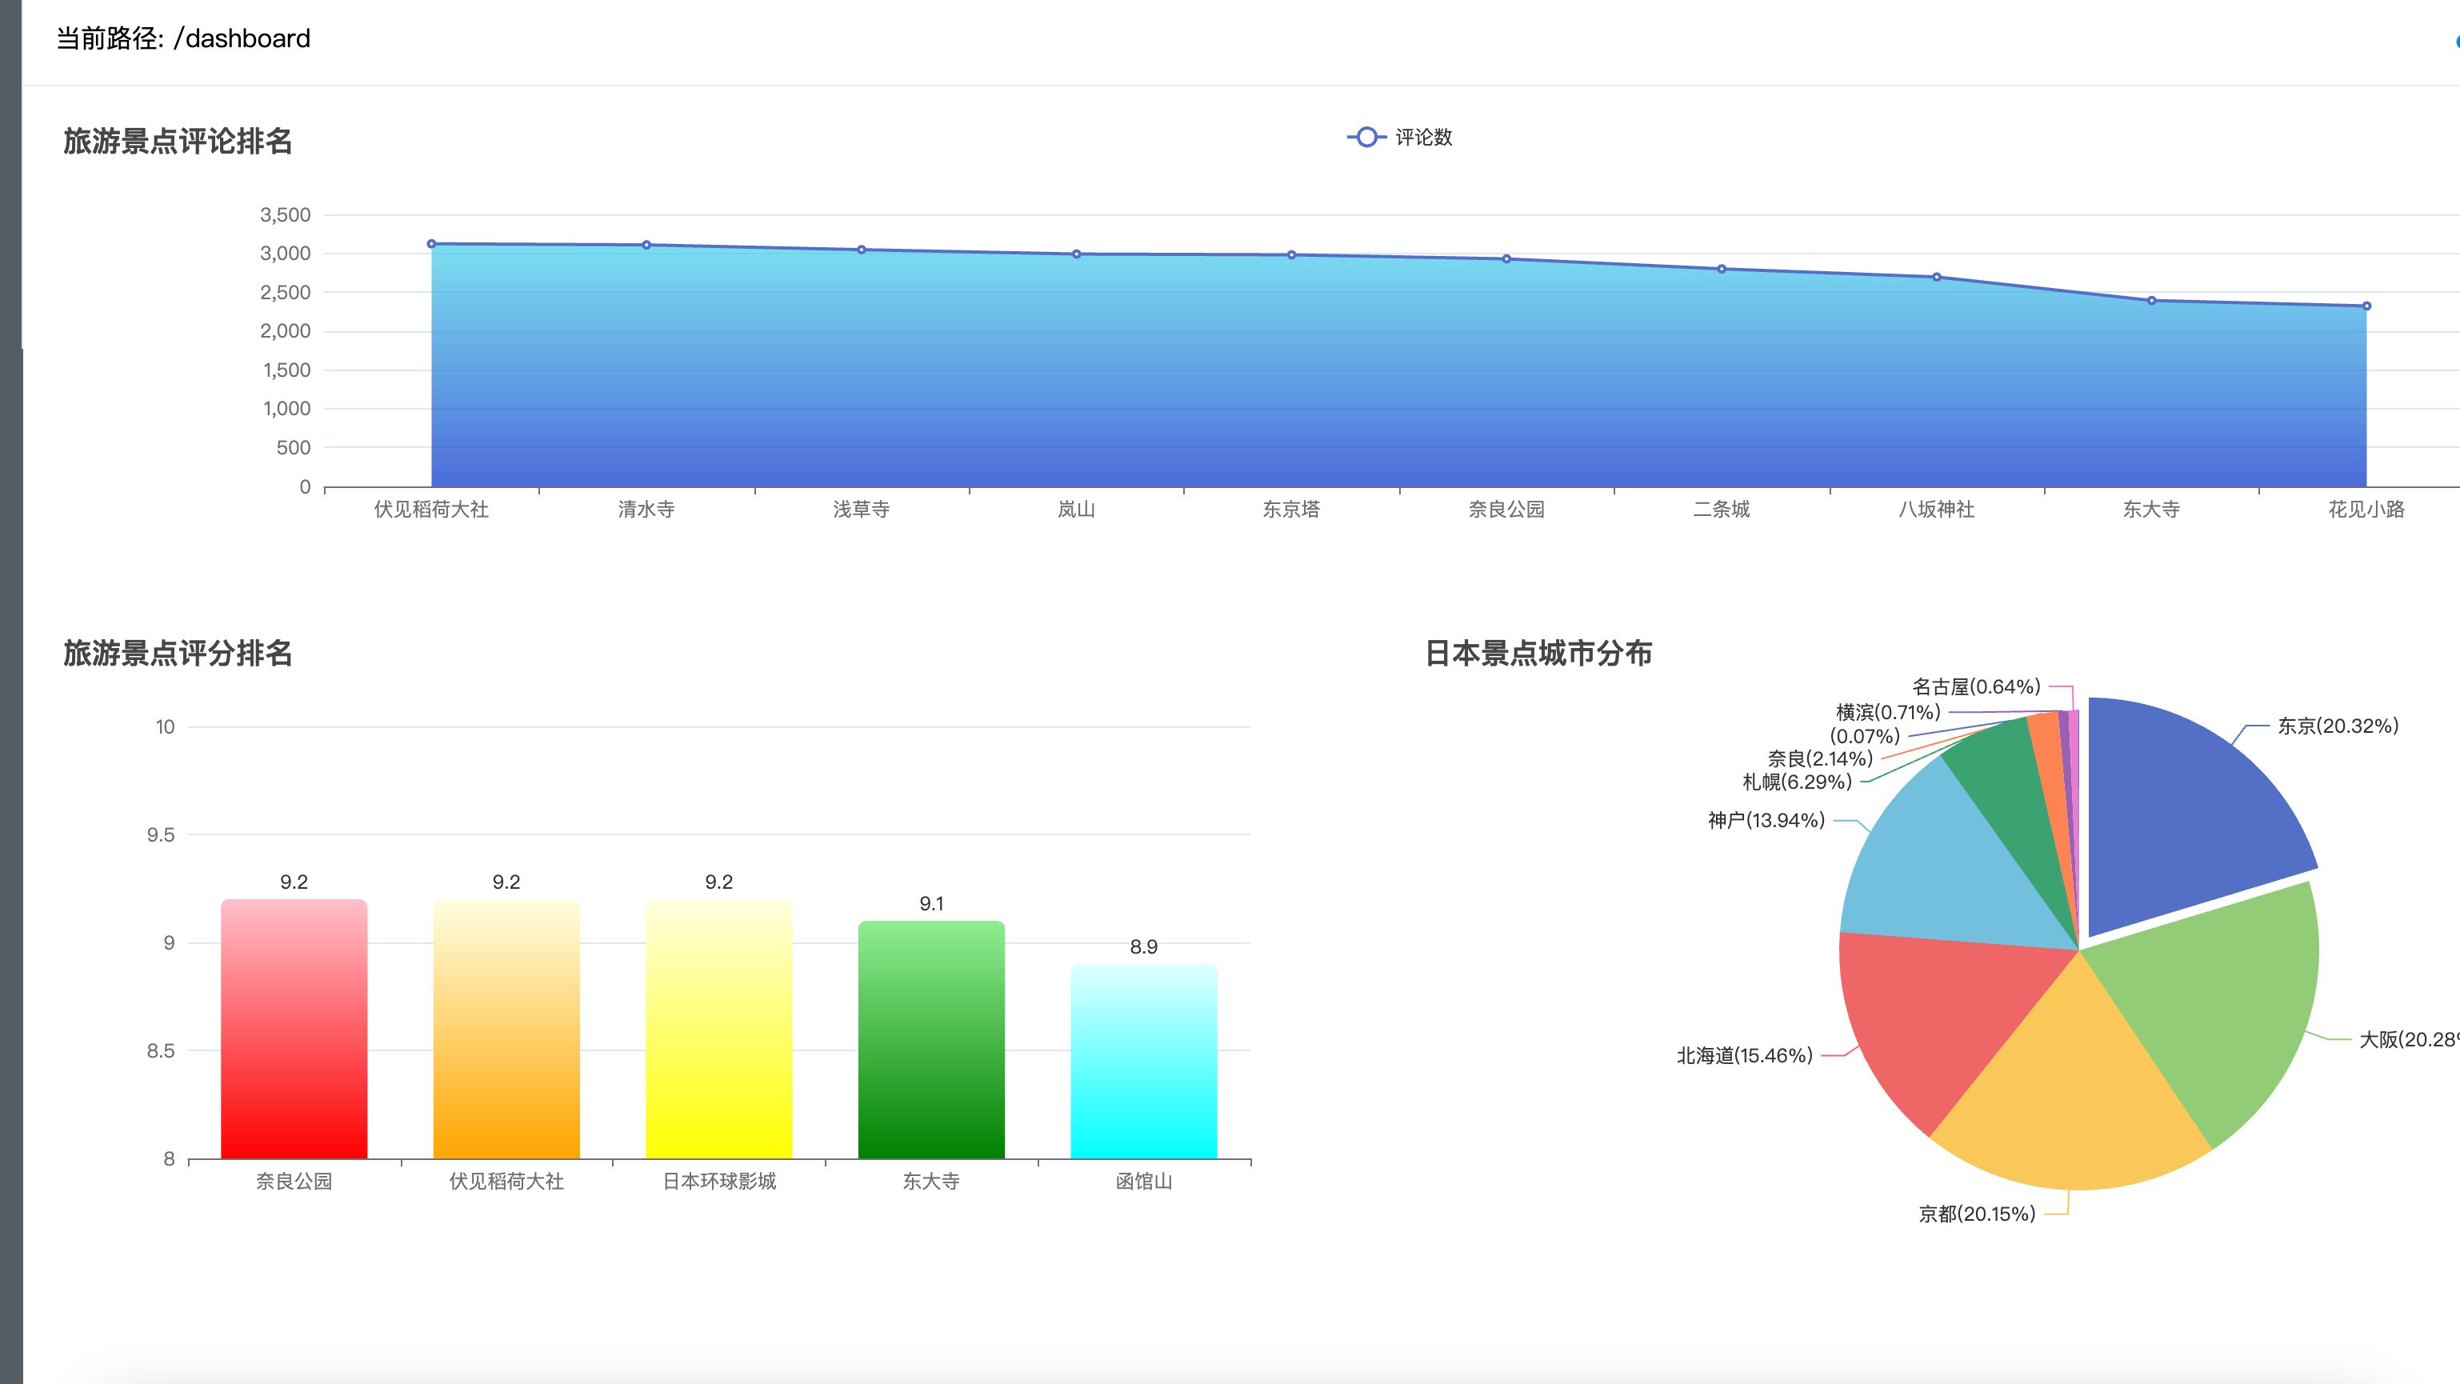The image size is (2460, 1384).
Task: Click the 神户(13.94%) label
Action: click(1766, 821)
